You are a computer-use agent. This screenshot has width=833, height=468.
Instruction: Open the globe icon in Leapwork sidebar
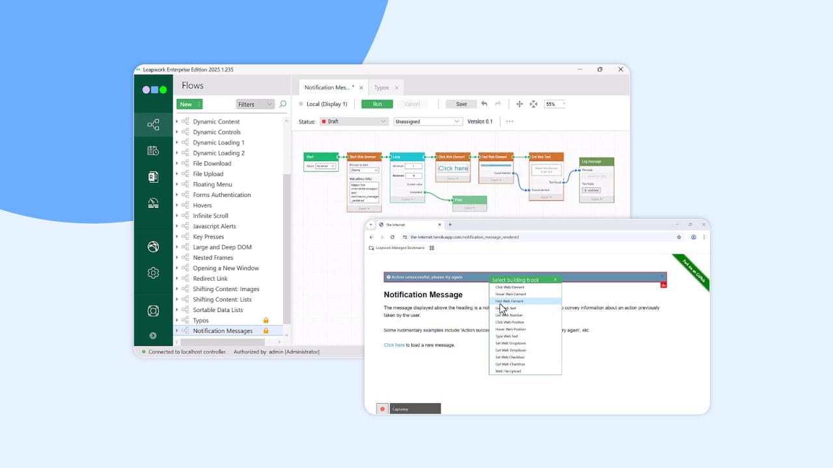coord(154,246)
